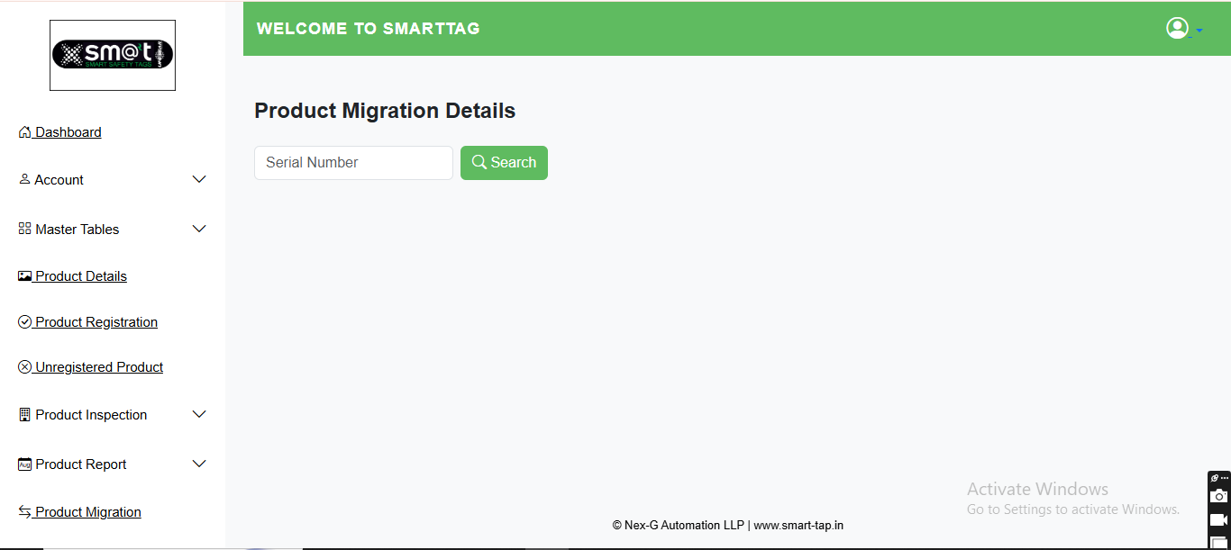1231x550 pixels.
Task: Expand the Product Inspection chevron
Action: coord(200,414)
